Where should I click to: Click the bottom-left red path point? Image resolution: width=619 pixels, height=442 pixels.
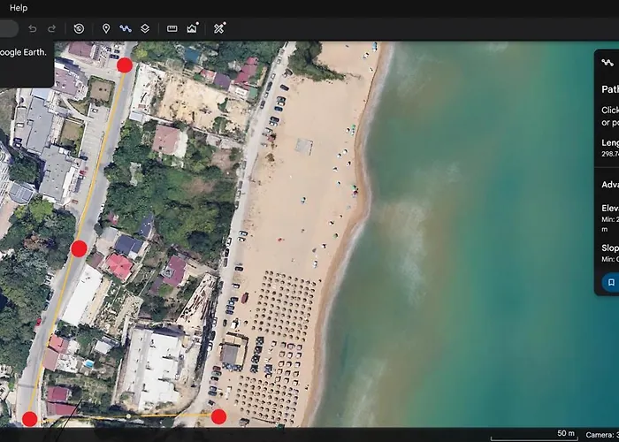[x=30, y=419]
